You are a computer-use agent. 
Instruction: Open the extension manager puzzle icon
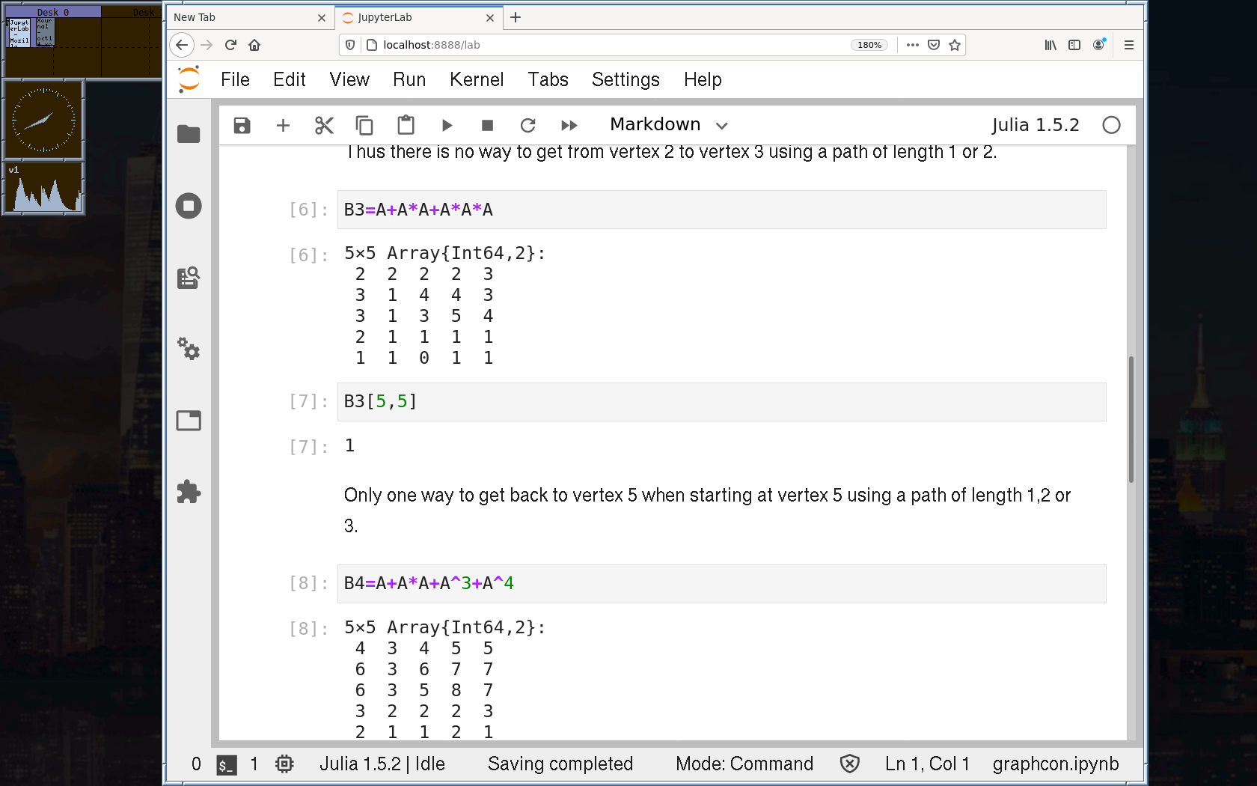(x=189, y=492)
